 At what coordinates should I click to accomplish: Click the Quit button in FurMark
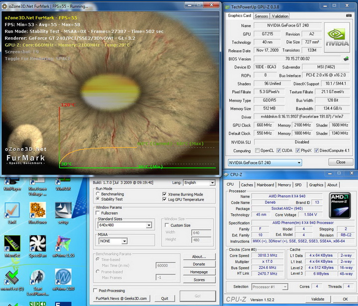164,299
